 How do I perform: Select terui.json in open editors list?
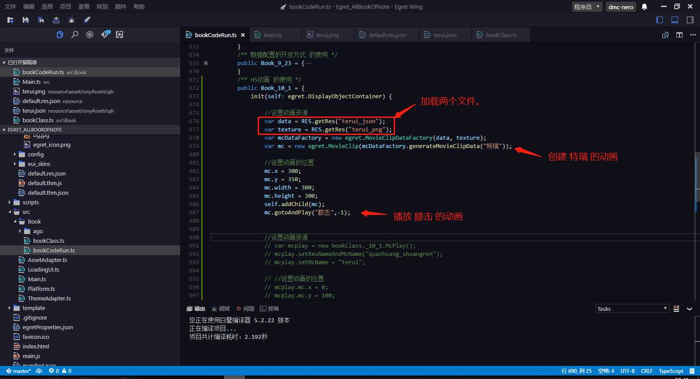coord(90,110)
